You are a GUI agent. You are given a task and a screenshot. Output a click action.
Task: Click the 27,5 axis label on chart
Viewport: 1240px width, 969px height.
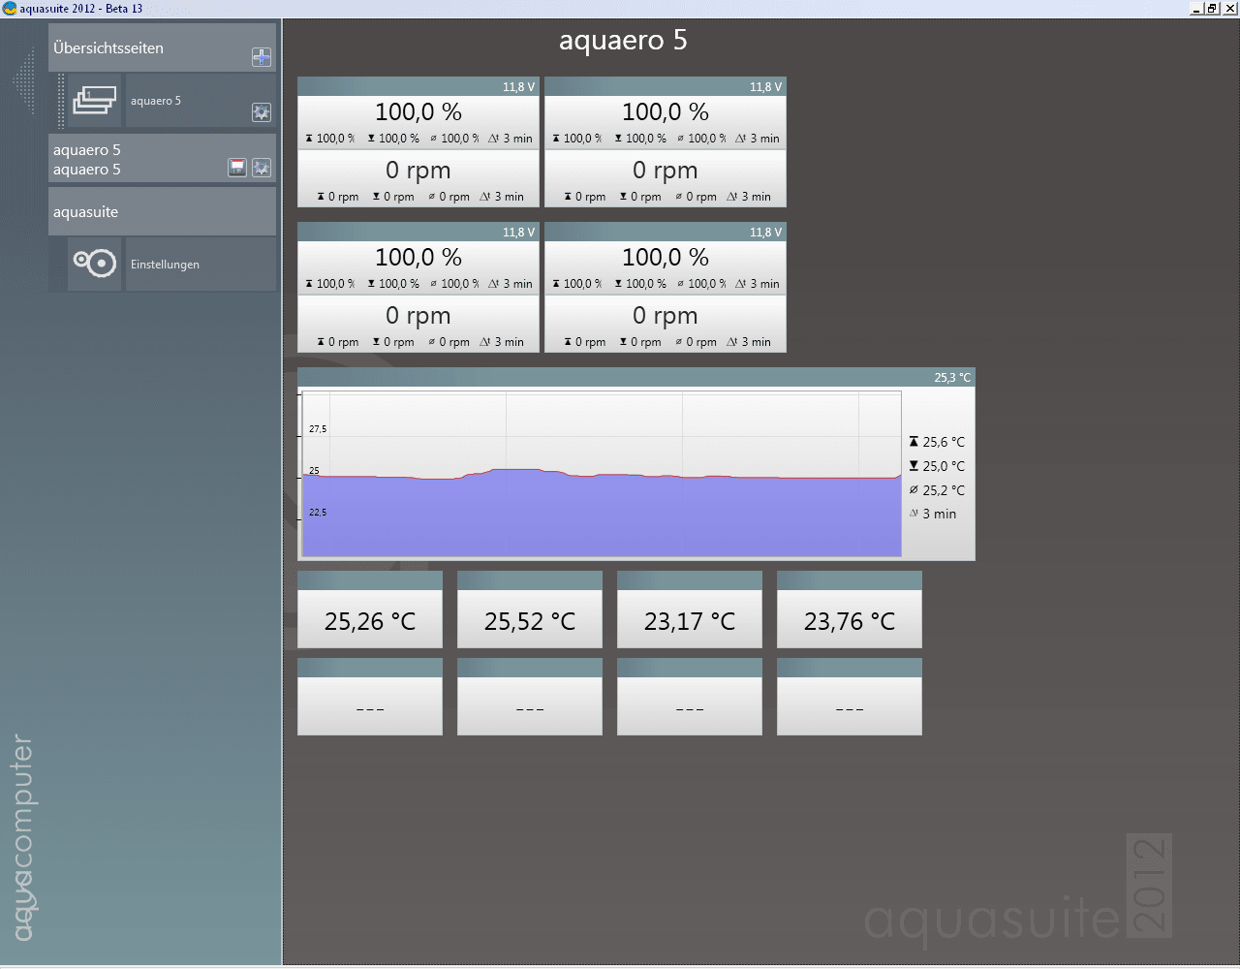[318, 429]
